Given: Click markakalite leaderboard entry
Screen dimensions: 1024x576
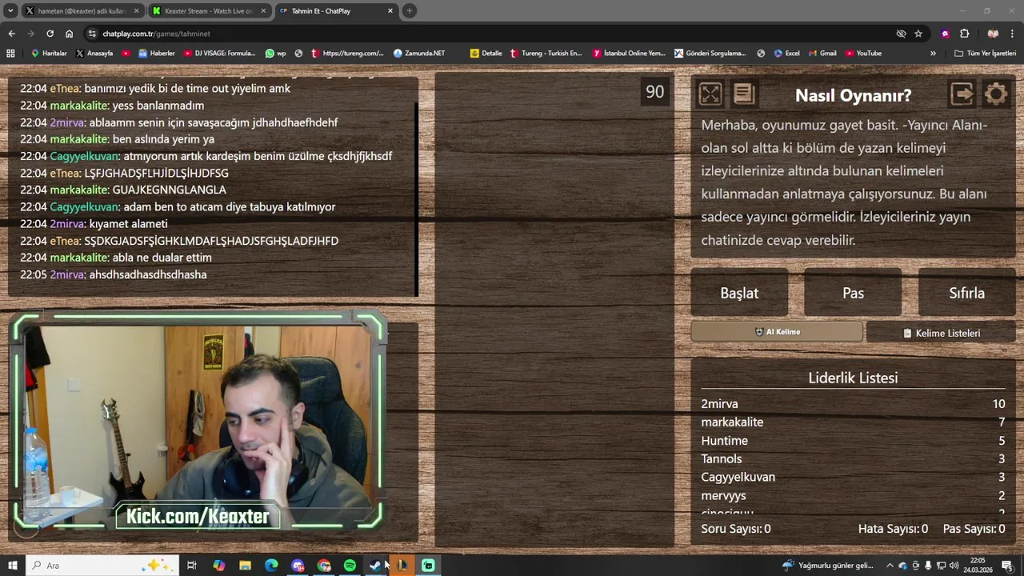Looking at the screenshot, I should click(x=853, y=422).
